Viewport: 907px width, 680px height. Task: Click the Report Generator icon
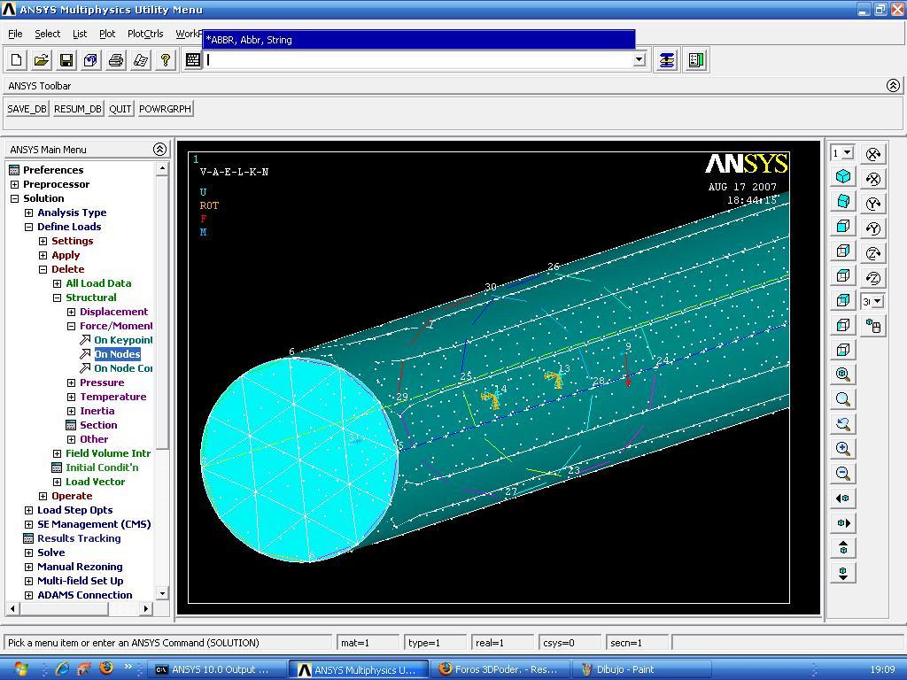141,60
